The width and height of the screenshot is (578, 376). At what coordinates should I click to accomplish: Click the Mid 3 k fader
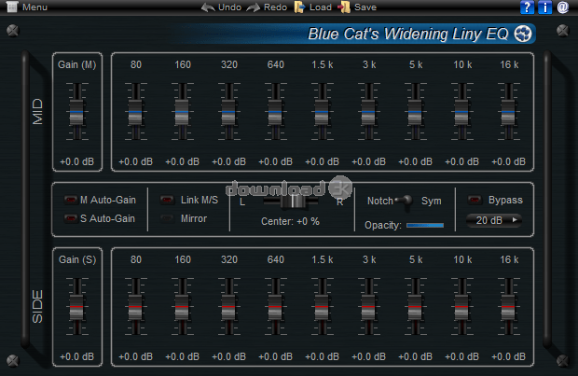pos(368,112)
